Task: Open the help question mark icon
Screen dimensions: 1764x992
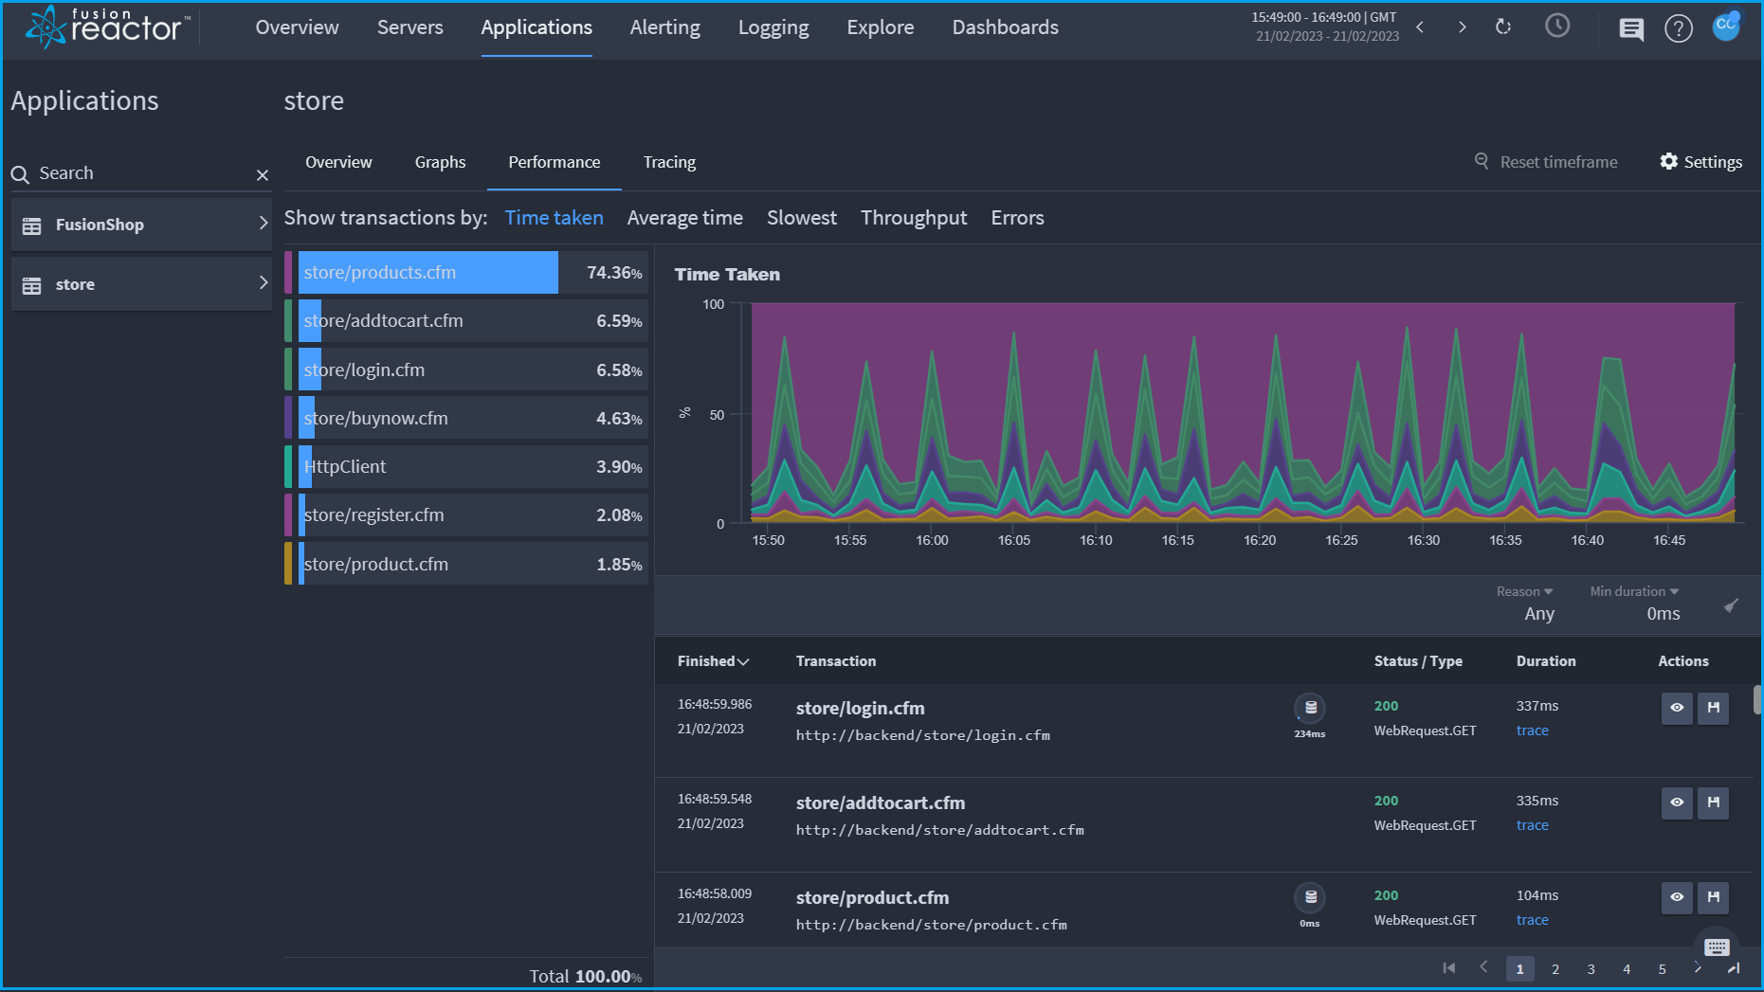Action: [x=1679, y=29]
